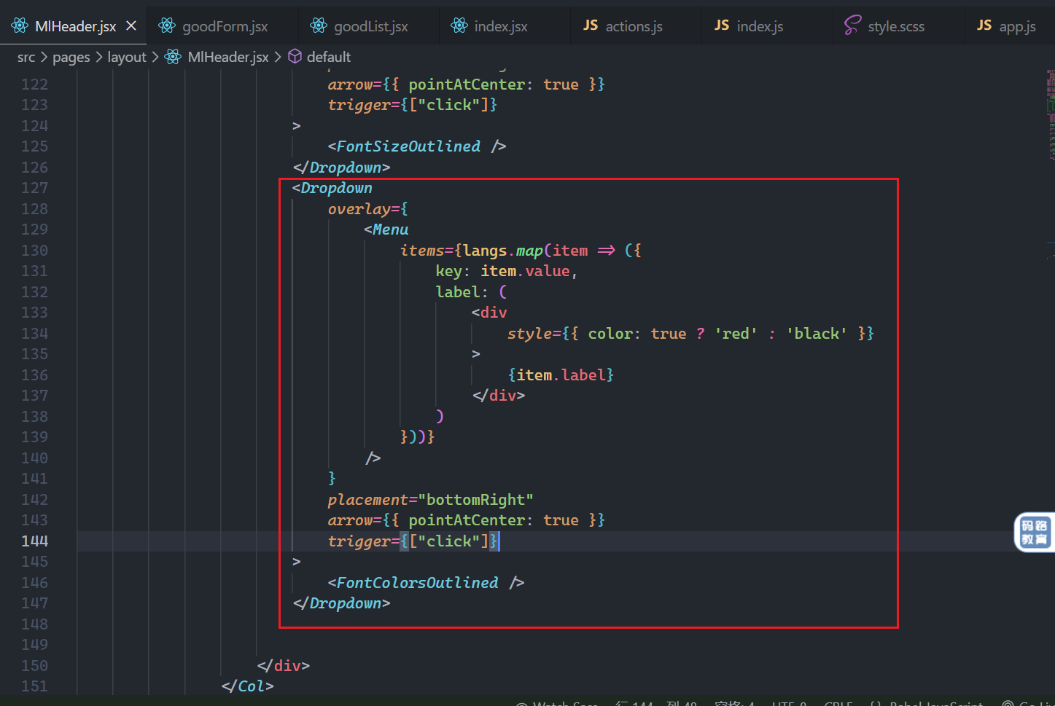Click the <Dropdown opening tag on line 127
Viewport: 1055px width, 706px height.
[332, 188]
